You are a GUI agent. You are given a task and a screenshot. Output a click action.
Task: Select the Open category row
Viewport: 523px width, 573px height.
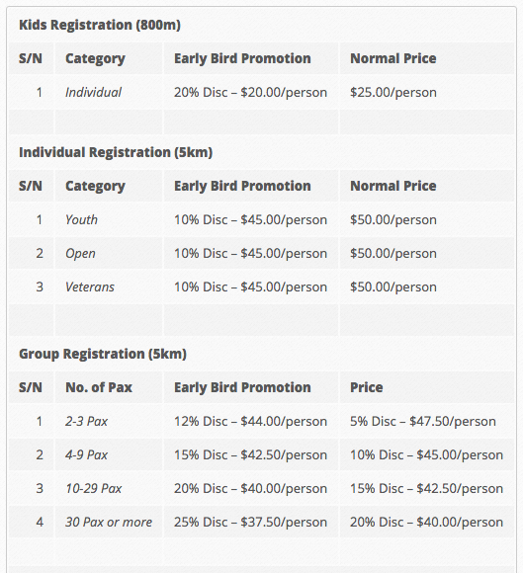pyautogui.click(x=261, y=253)
